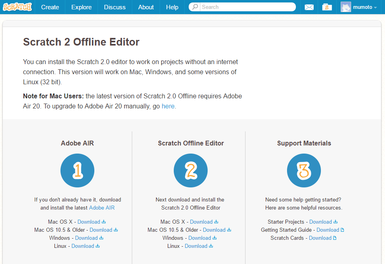Click the 'Scratch Offline Editor' column heading
385x264 pixels.
(x=191, y=143)
